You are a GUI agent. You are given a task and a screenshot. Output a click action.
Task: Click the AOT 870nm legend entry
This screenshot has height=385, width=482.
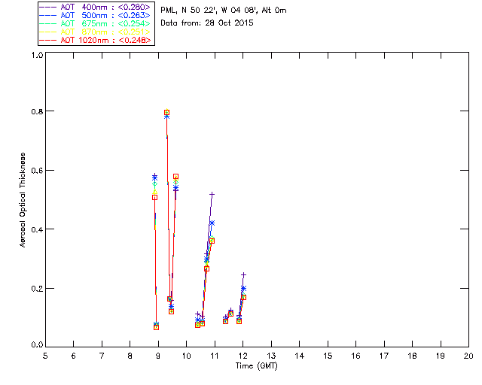point(96,32)
